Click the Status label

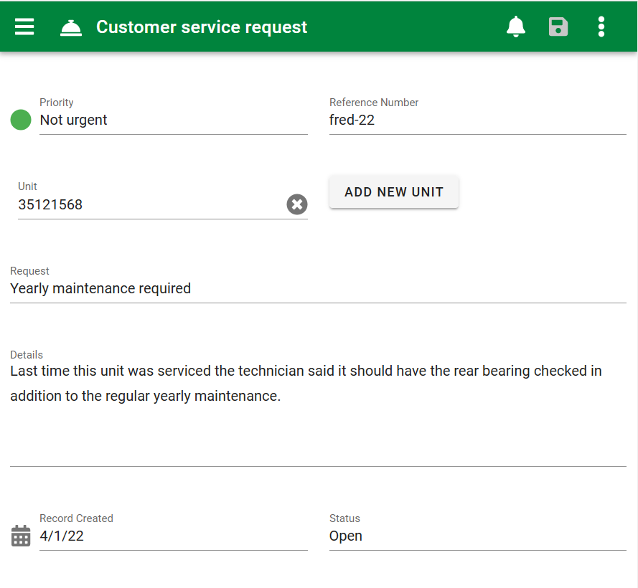pyautogui.click(x=344, y=518)
